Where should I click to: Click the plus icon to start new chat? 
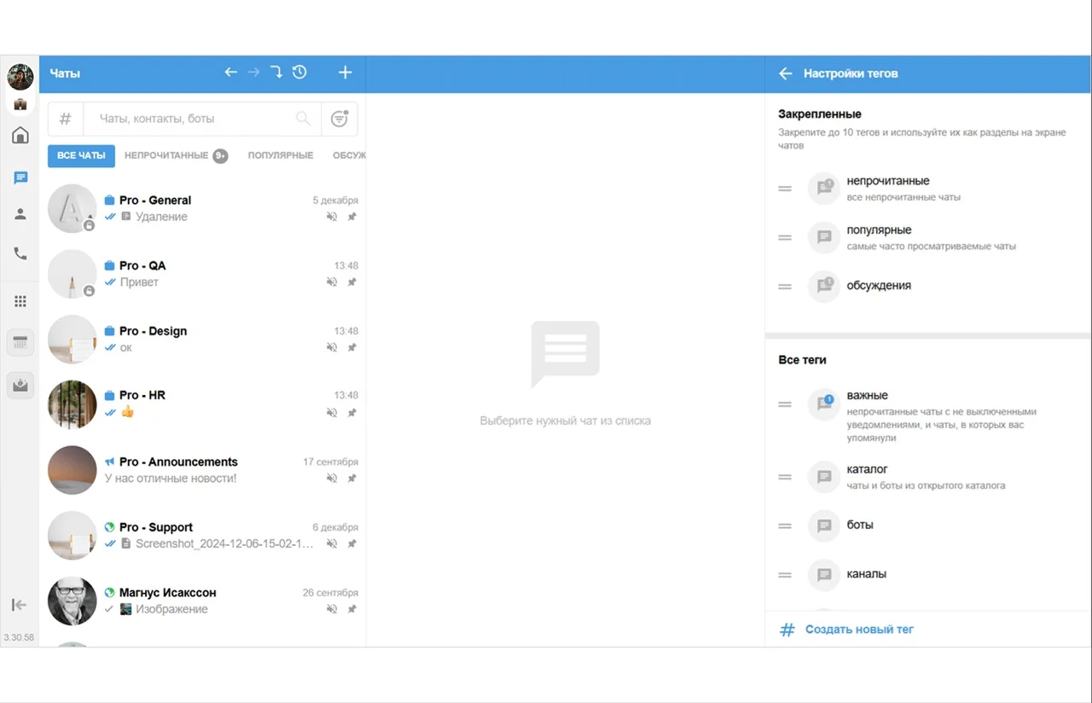[345, 72]
